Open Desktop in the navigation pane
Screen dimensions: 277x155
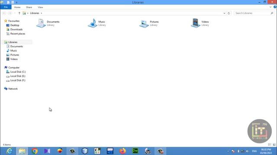[15, 25]
